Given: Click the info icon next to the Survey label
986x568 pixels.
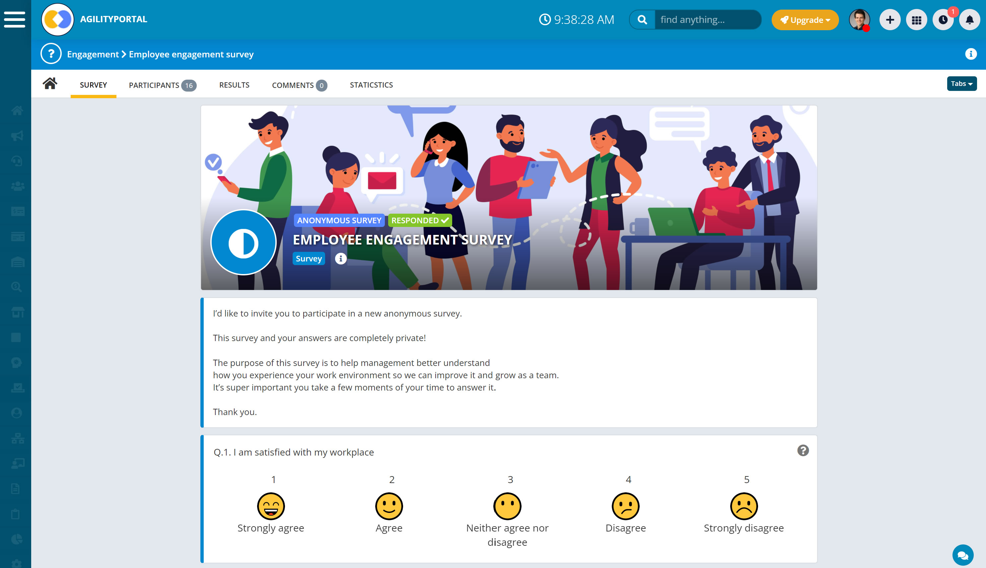Looking at the screenshot, I should pos(340,259).
